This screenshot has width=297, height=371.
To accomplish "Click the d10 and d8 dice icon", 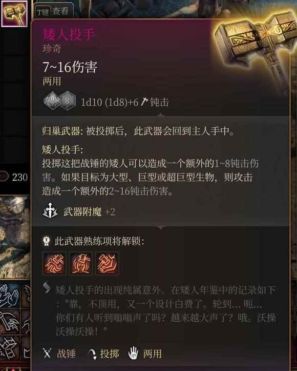I will (60, 101).
